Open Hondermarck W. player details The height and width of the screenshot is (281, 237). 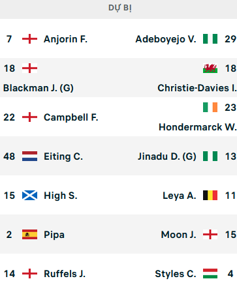[198, 127]
